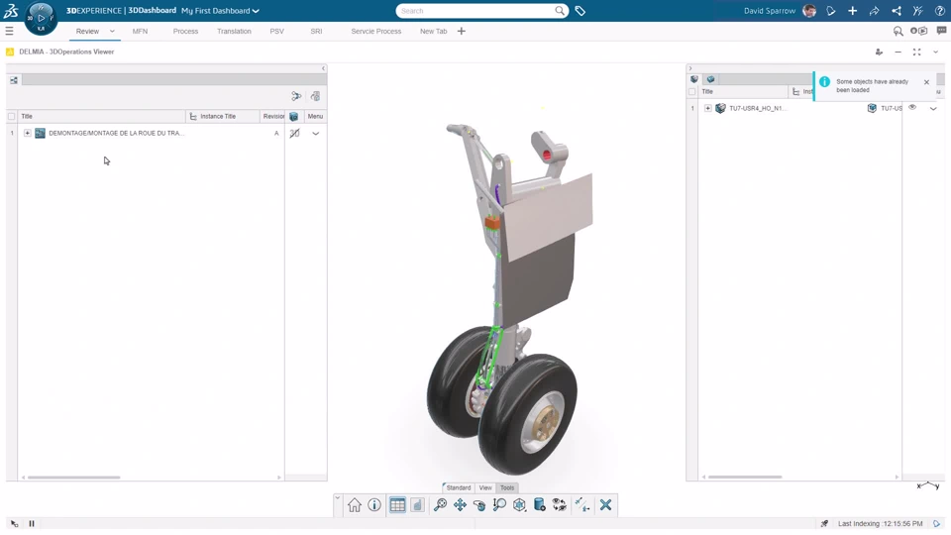Collapse the right panel with the arrow
This screenshot has height=535, width=951.
click(x=690, y=68)
